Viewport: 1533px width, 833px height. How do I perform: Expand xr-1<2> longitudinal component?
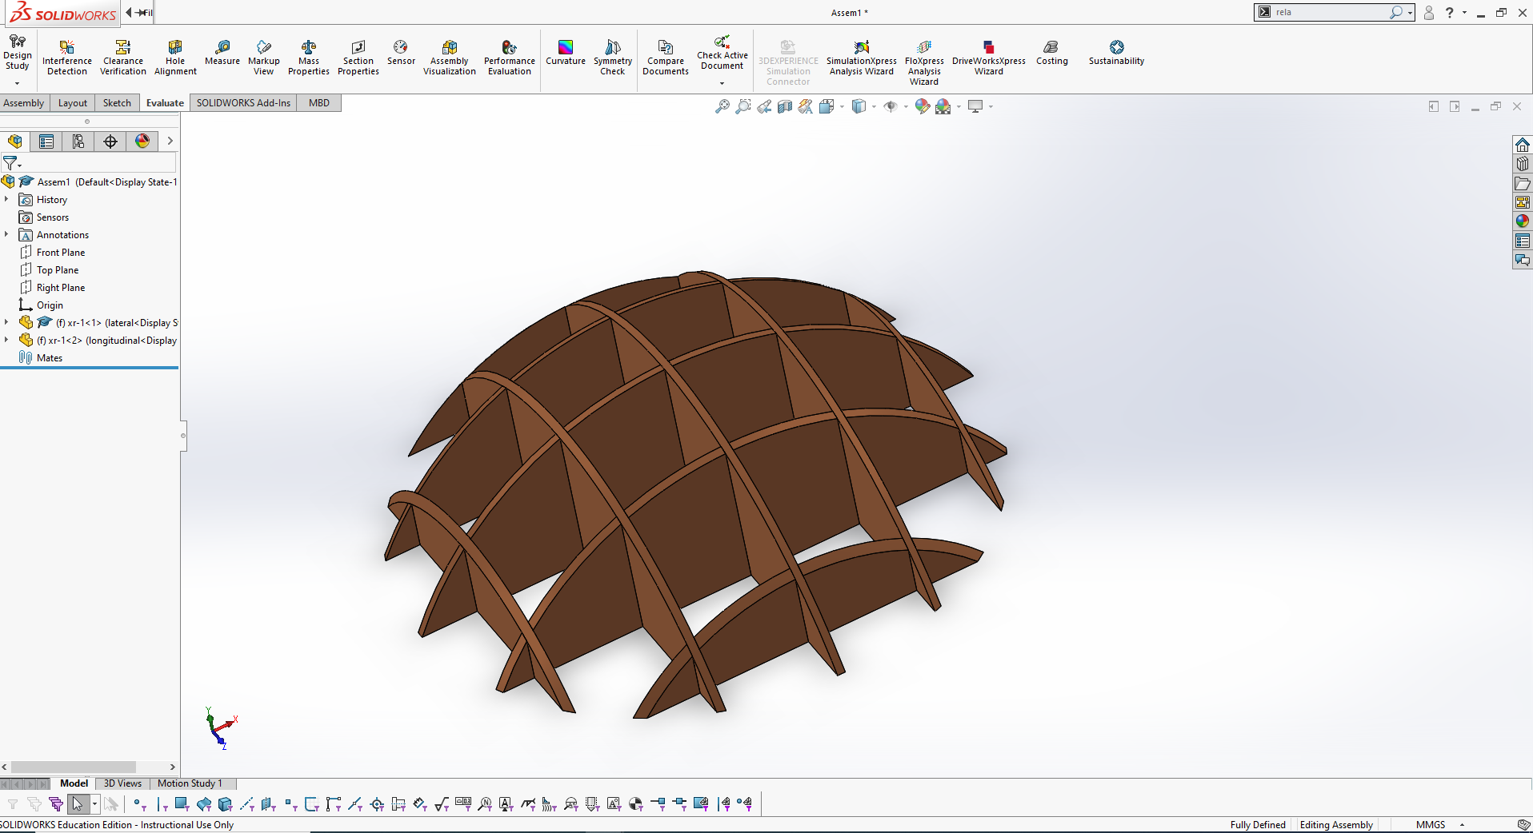[x=6, y=340]
